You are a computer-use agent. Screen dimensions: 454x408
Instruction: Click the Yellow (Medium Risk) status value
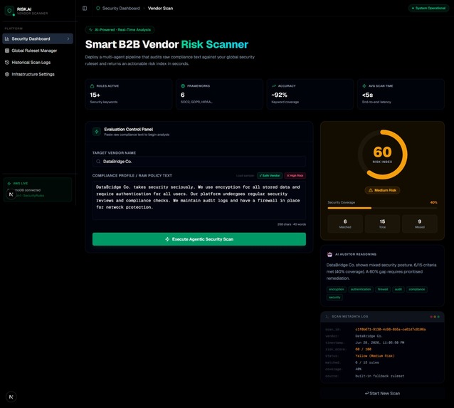coord(375,356)
